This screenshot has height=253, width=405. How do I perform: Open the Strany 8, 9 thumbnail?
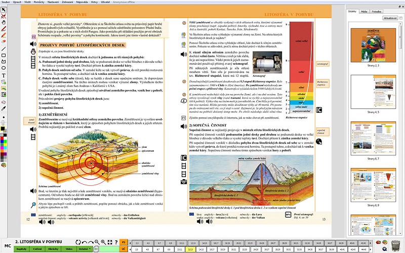[x=373, y=185]
